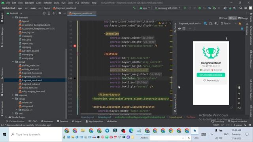Fit preview zoom to screen
This screenshot has width=253, height=142.
click(239, 108)
